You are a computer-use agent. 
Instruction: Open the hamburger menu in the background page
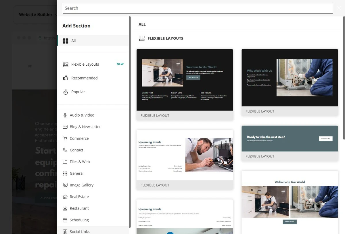[30, 67]
